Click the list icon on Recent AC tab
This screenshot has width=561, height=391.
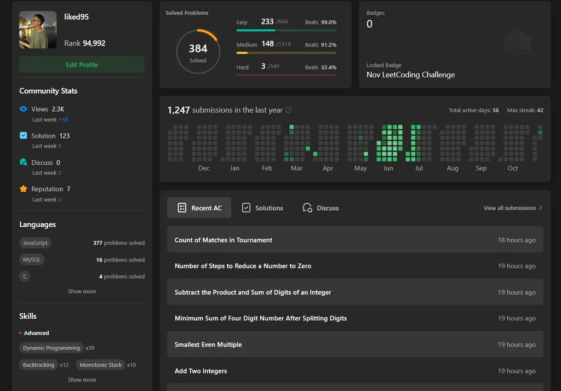click(x=182, y=208)
